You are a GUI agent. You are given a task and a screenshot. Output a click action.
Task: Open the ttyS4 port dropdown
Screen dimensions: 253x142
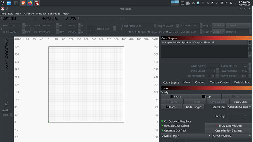click(192, 136)
